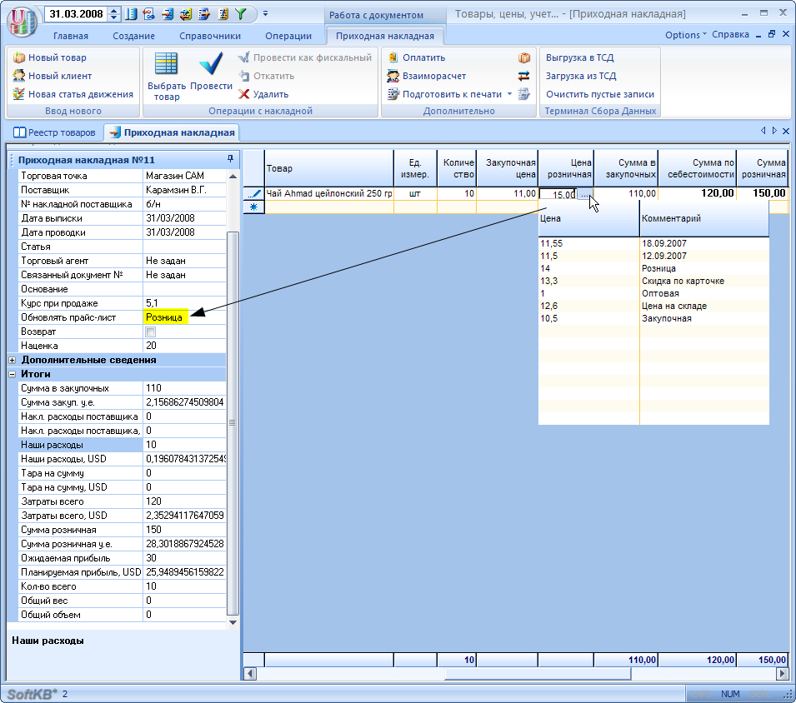Open the round application menu orb

click(x=22, y=21)
